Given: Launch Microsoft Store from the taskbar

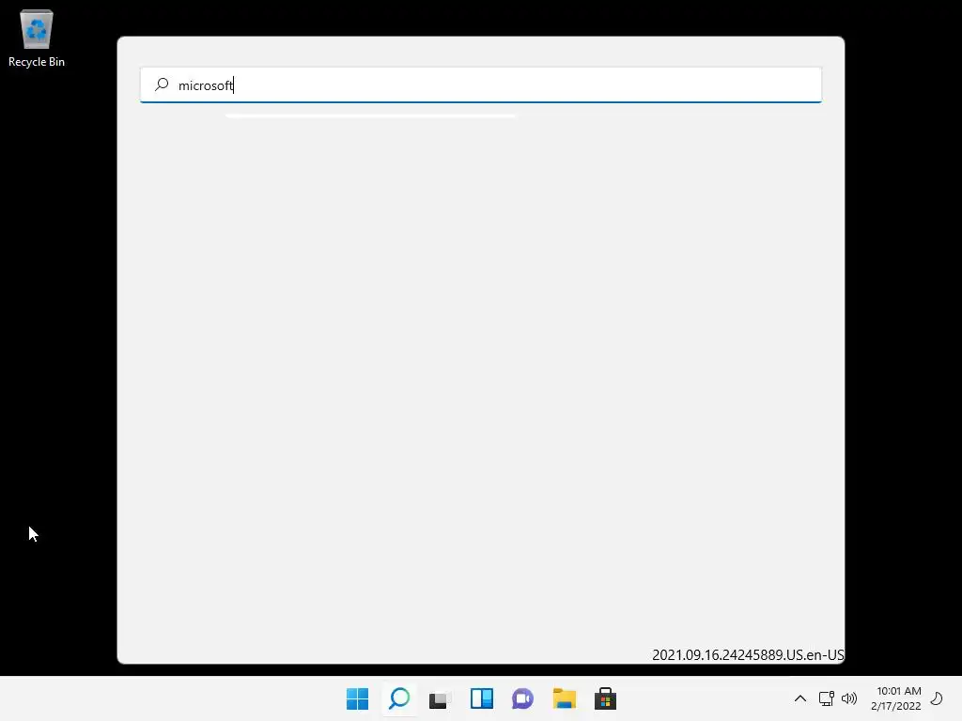Looking at the screenshot, I should pyautogui.click(x=606, y=698).
